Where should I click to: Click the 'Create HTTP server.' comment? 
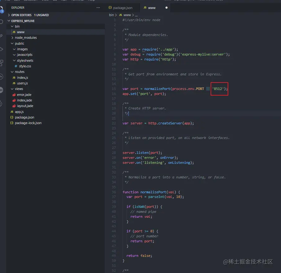pos(147,108)
